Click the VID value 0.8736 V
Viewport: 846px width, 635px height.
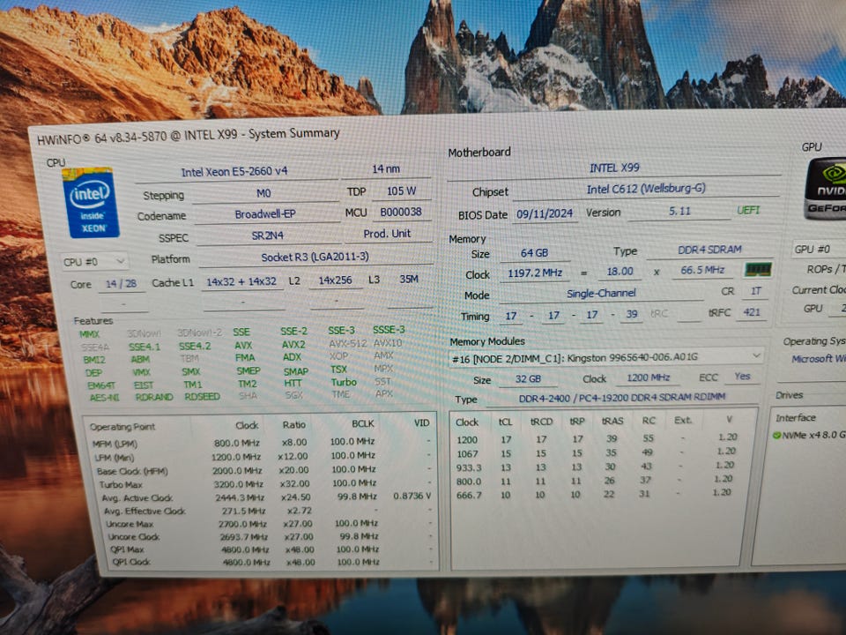412,496
